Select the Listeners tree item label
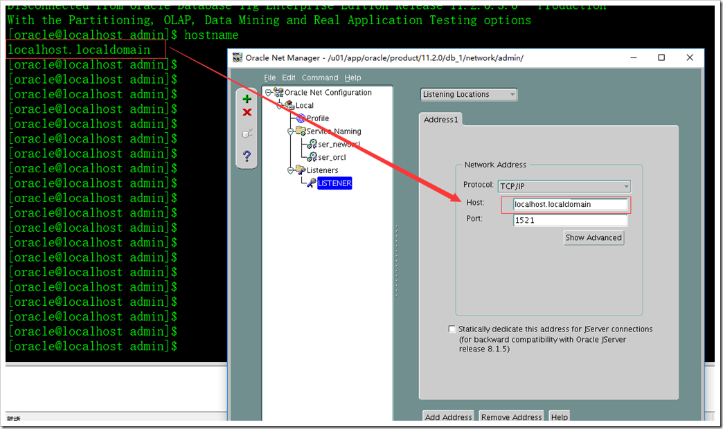723x429 pixels. point(322,170)
